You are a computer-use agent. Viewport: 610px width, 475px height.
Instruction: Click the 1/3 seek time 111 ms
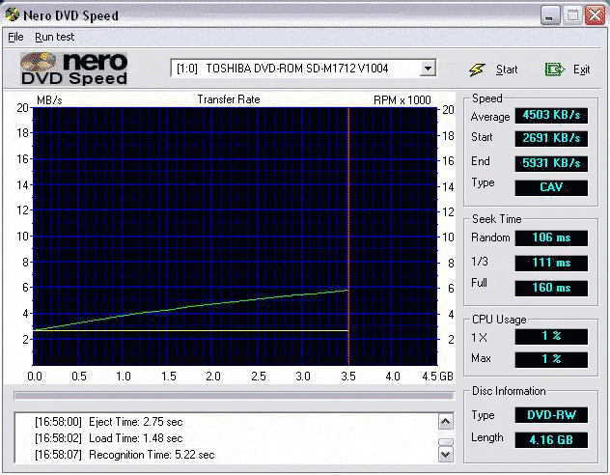(551, 263)
